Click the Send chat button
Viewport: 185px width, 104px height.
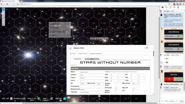click(182, 101)
